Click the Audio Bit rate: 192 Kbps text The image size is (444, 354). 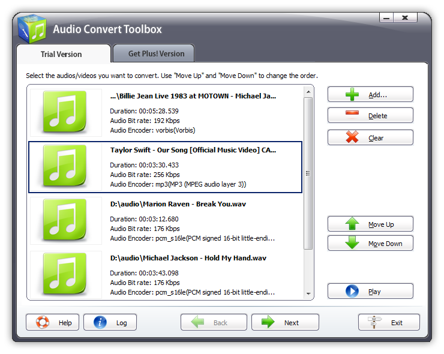tap(145, 121)
